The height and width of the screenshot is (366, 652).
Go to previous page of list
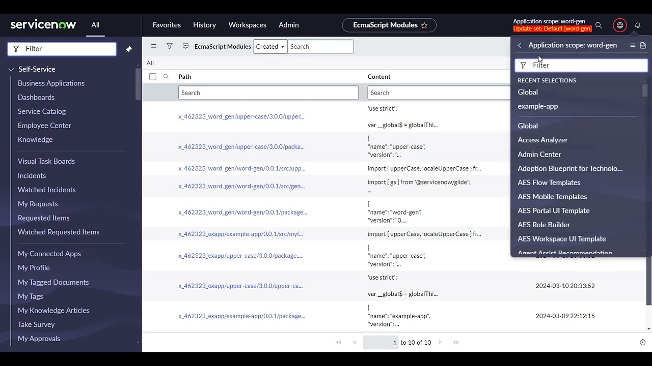click(x=355, y=343)
